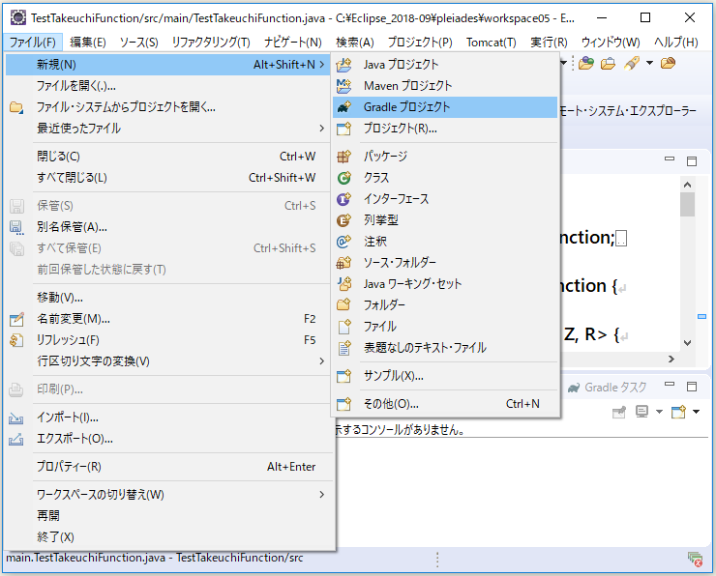Click the Java プロジェクト icon in submenu
Viewport: 716px width, 576px height.
point(343,65)
